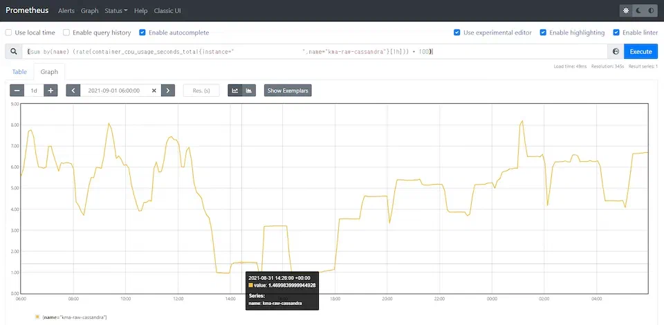Image resolution: width=664 pixels, height=325 pixels.
Task: Switch to light theme sun icon
Action: coord(626,10)
